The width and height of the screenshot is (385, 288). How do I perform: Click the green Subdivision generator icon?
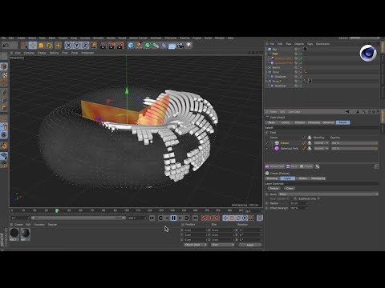point(148,46)
